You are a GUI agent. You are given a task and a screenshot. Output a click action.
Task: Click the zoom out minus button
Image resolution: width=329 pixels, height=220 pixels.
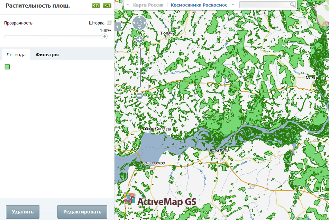(x=139, y=96)
